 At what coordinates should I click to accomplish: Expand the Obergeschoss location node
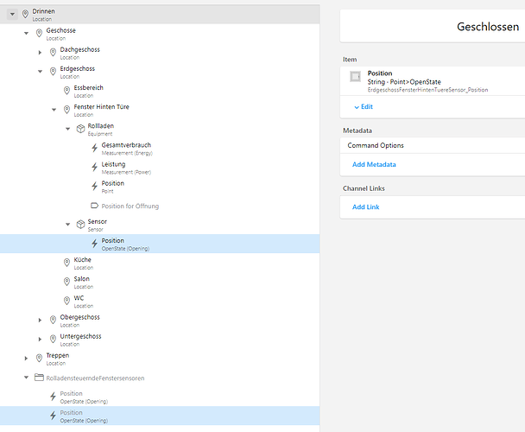(40, 320)
